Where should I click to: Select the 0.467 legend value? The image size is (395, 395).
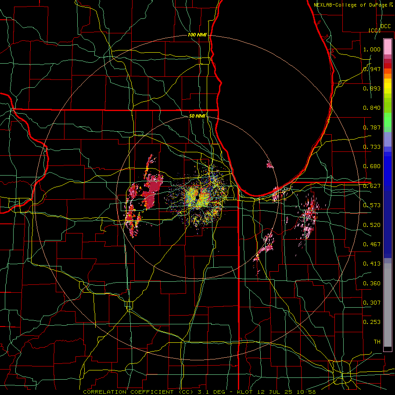(x=372, y=244)
